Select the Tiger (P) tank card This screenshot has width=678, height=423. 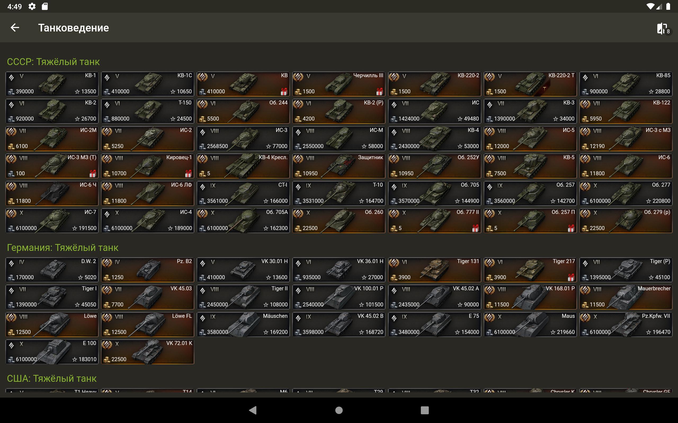point(626,270)
